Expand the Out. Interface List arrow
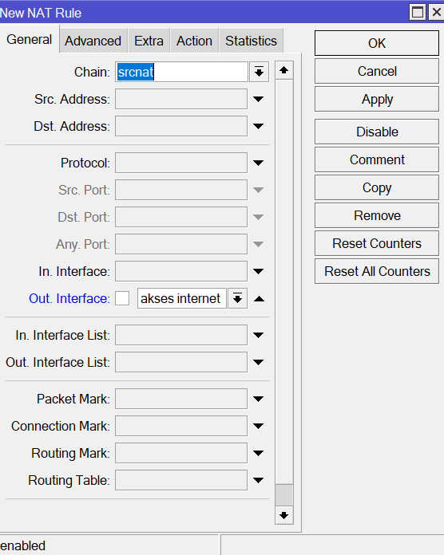 click(x=258, y=363)
